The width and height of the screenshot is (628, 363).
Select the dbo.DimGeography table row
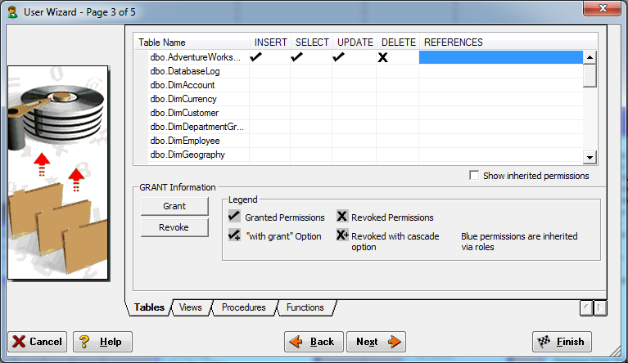(187, 155)
